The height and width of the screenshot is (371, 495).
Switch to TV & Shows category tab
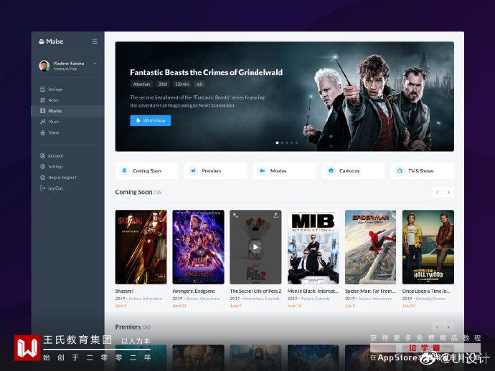coord(423,171)
